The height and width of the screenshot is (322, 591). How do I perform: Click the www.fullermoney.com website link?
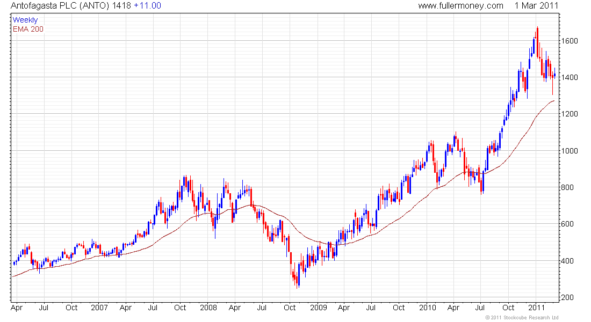coord(460,6)
